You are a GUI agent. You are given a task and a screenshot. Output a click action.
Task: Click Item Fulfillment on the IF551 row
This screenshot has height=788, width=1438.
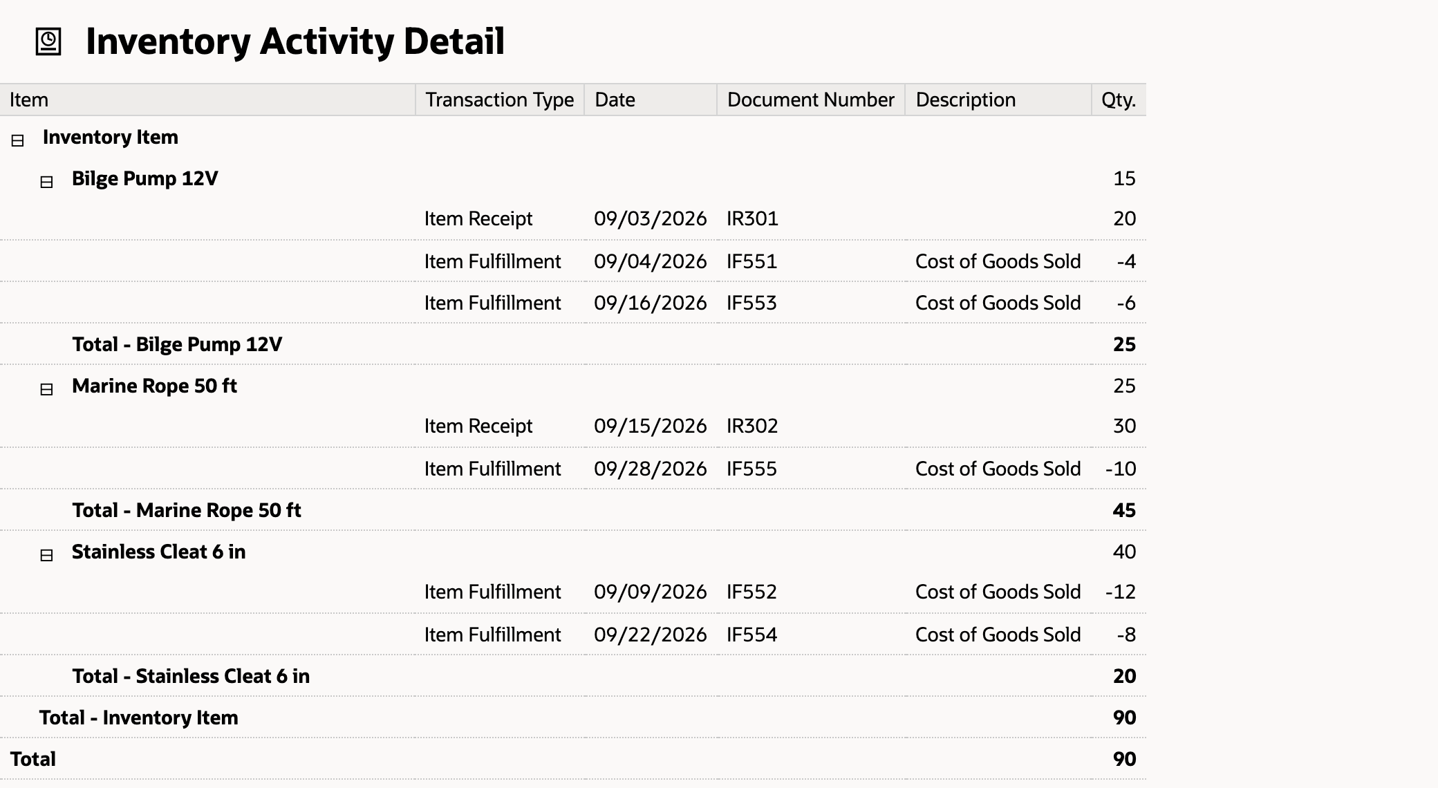coord(493,261)
